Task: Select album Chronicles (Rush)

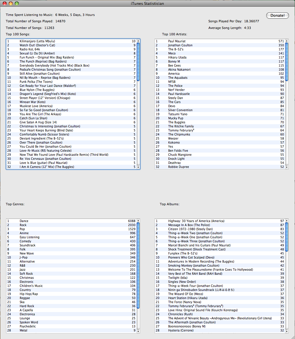Action: pos(220,314)
